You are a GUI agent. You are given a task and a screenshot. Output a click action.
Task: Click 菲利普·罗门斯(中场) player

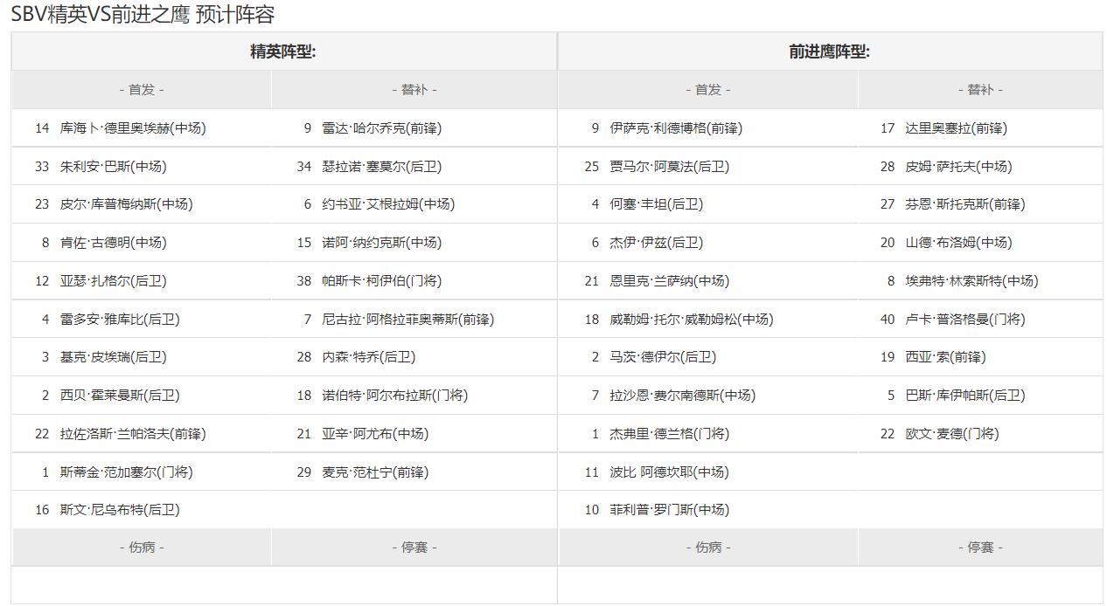pos(669,510)
